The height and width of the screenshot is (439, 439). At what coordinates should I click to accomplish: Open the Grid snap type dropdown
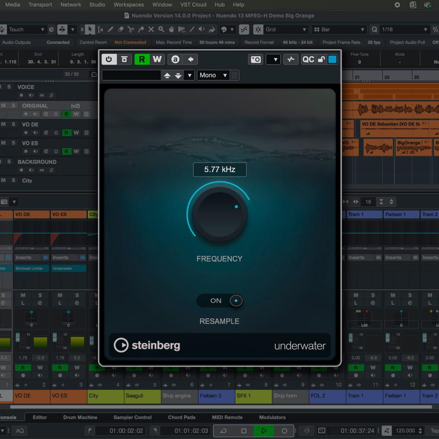(286, 29)
